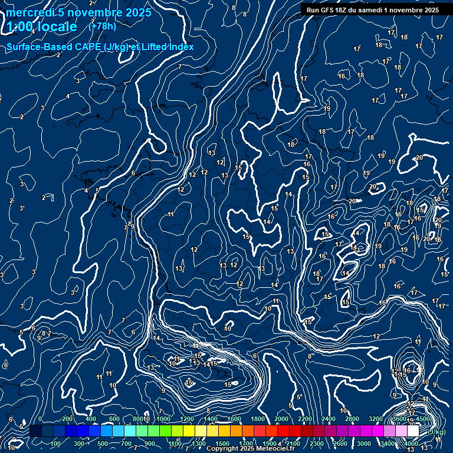453x453 pixels.
Task: Click the 300 label below the legend
Action: click(x=79, y=444)
